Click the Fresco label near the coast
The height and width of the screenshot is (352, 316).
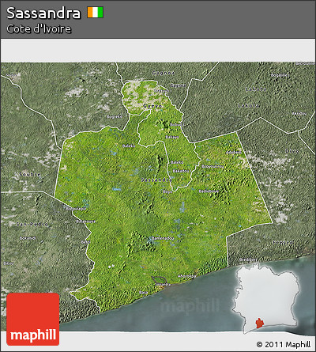tap(284, 242)
